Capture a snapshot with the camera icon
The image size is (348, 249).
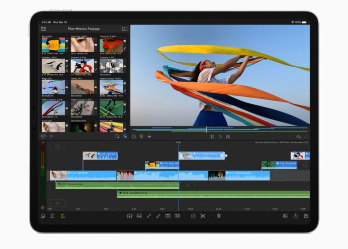(x=168, y=216)
